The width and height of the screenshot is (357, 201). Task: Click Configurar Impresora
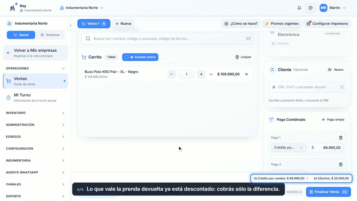327,24
